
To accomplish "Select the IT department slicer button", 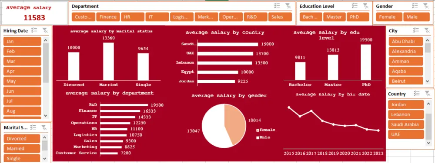I will (x=157, y=17).
